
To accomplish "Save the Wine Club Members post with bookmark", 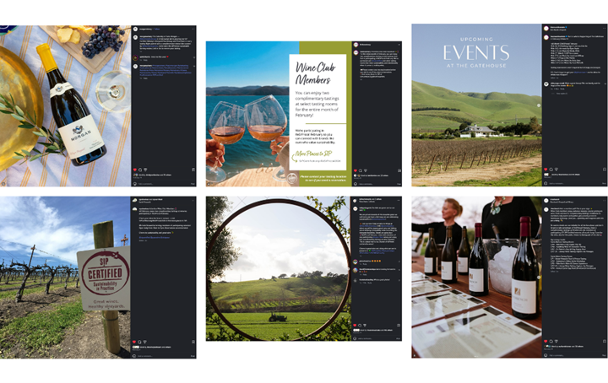I will 399,169.
